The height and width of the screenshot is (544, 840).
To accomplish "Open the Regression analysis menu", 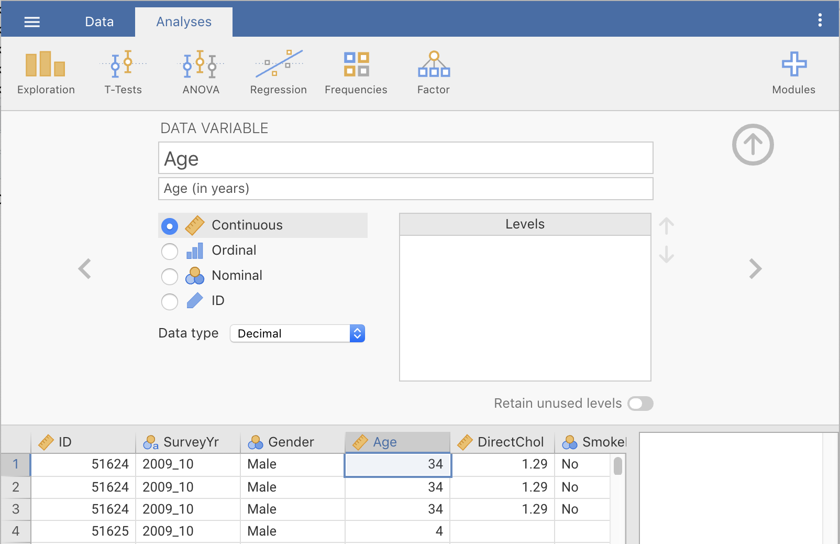I will [278, 73].
